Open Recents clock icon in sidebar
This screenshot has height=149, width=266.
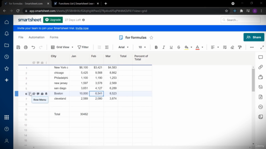click(7, 57)
